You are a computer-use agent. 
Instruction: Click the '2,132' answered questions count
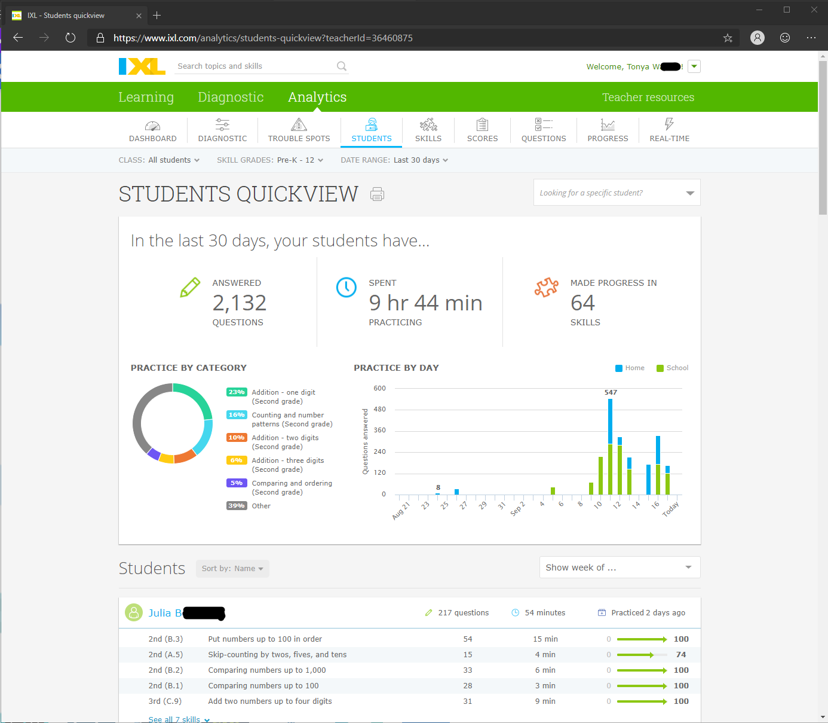point(240,303)
